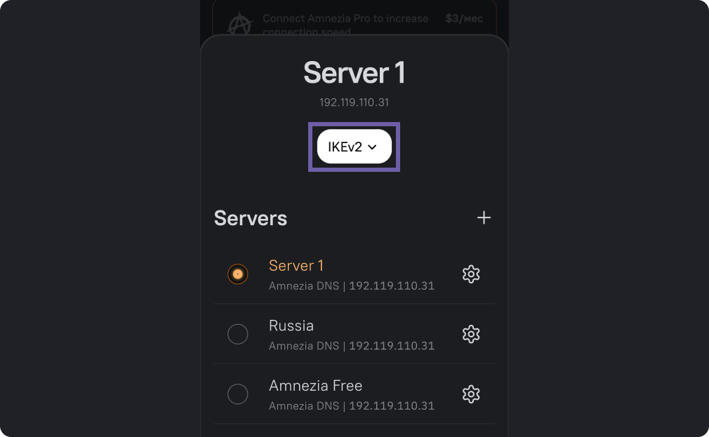Viewport: 709px width, 437px height.
Task: Click the Servers section heading
Action: pos(251,218)
